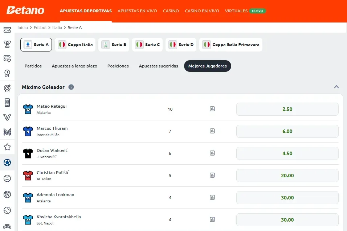Viewport: 347px width, 231px height.
Task: Click the favorite-bets heart icon in sidebar
Action: [7, 59]
